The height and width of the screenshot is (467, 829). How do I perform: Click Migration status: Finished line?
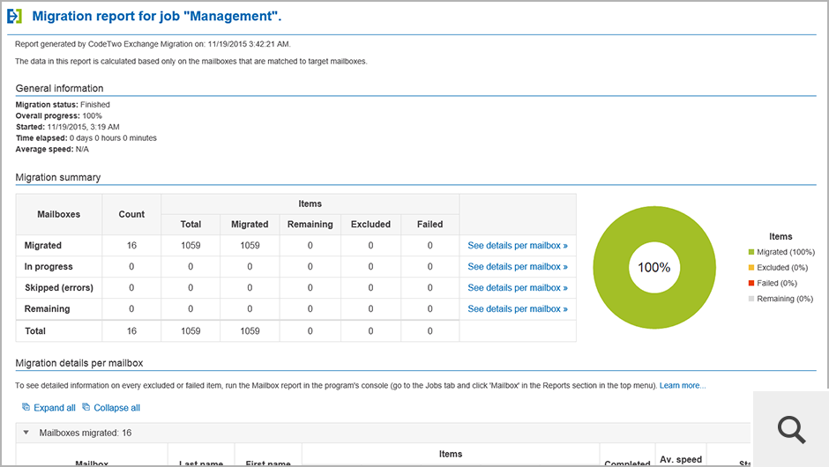coord(63,105)
